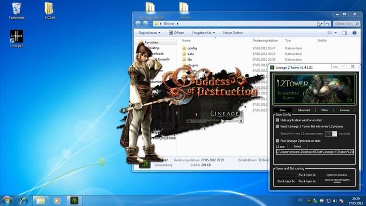Click the Explorer search box

click(347, 23)
